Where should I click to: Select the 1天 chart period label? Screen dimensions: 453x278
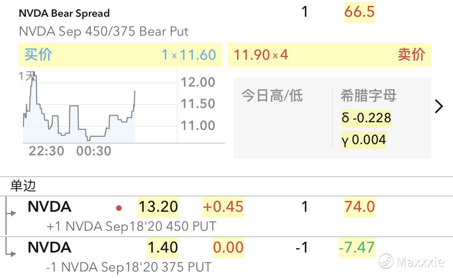pos(27,76)
